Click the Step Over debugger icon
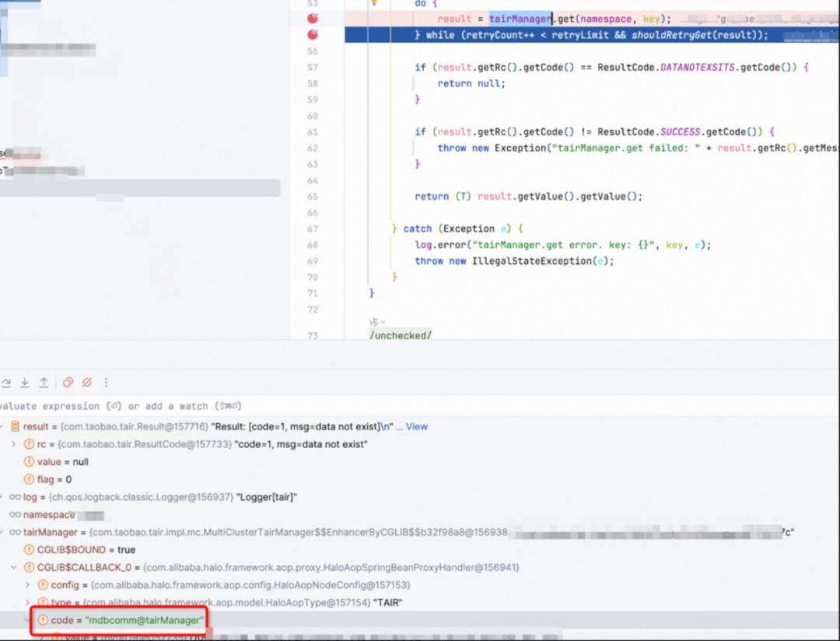This screenshot has height=641, width=840. pyautogui.click(x=6, y=382)
